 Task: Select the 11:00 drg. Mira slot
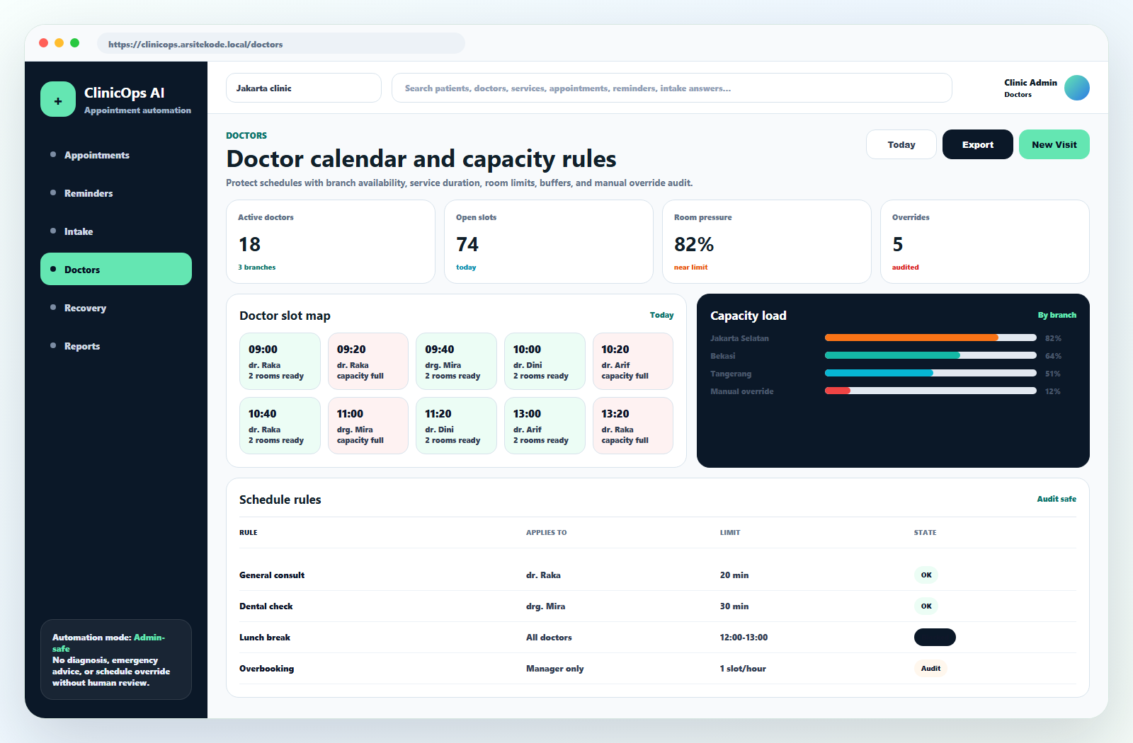click(x=368, y=425)
